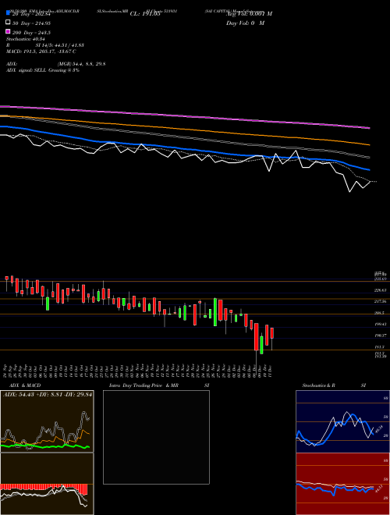This screenshot has height=515, width=390.
Task: Click the thick blue 20 Day EMA line
Action: click(x=184, y=148)
